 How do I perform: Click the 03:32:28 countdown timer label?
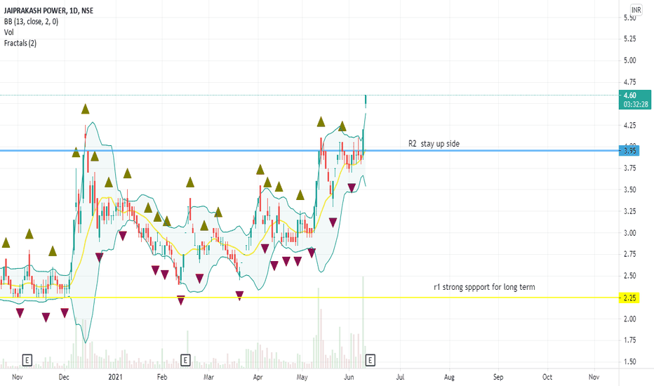635,105
